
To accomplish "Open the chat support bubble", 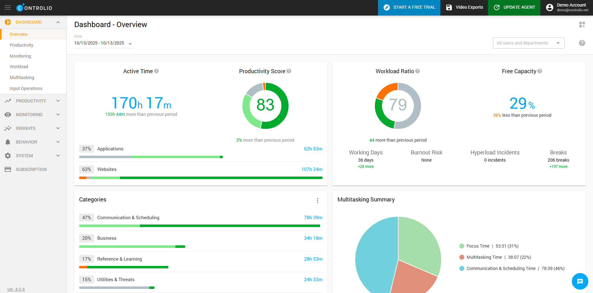I will tap(580, 281).
